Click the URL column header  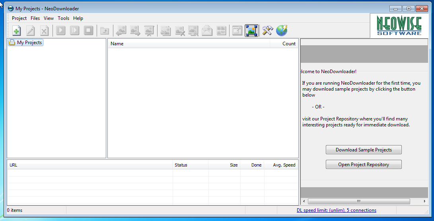point(90,165)
